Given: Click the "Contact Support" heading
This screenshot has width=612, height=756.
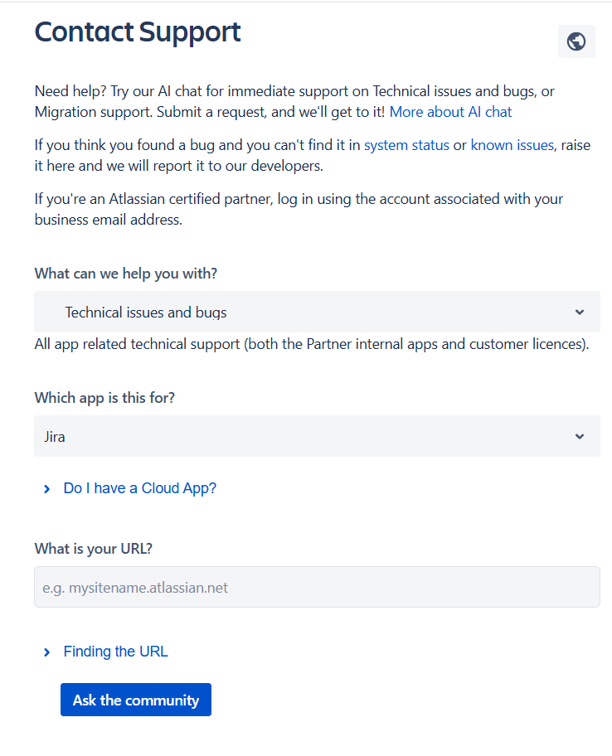Looking at the screenshot, I should click(x=138, y=32).
